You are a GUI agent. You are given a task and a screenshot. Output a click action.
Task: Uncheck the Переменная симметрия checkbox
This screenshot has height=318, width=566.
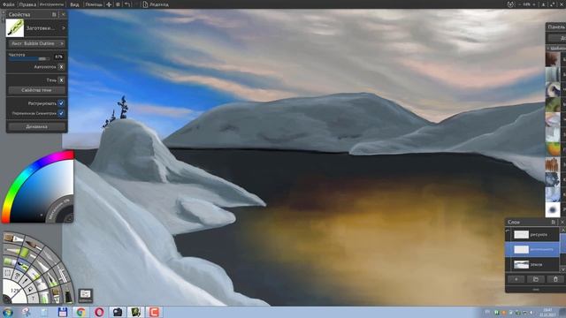pyautogui.click(x=61, y=113)
